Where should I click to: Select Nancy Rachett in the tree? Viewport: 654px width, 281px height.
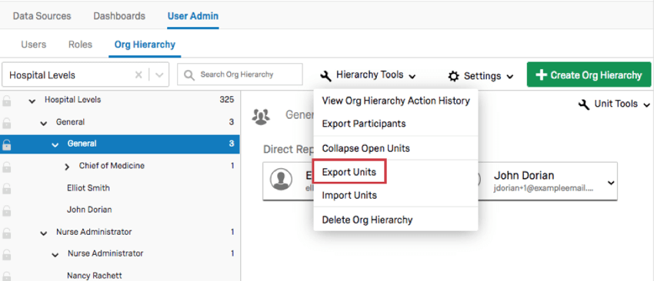[x=95, y=275]
